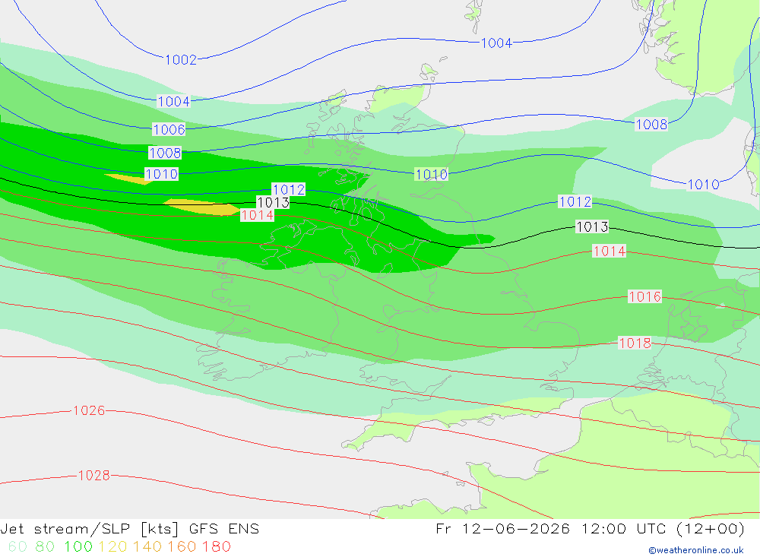Viewport: 760px width, 557px height.
Task: Click the 140 kts legend value
Action: pyautogui.click(x=147, y=546)
